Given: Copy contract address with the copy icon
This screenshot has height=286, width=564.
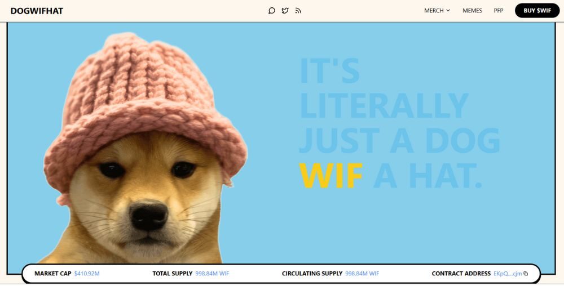Looking at the screenshot, I should tap(526, 274).
